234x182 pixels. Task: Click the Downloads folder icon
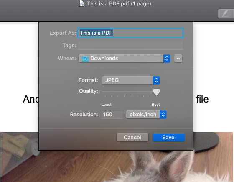[x=85, y=59]
